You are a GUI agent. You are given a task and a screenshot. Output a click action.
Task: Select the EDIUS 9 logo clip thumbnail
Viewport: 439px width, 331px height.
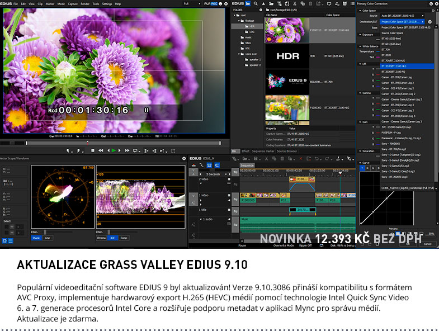point(287,82)
